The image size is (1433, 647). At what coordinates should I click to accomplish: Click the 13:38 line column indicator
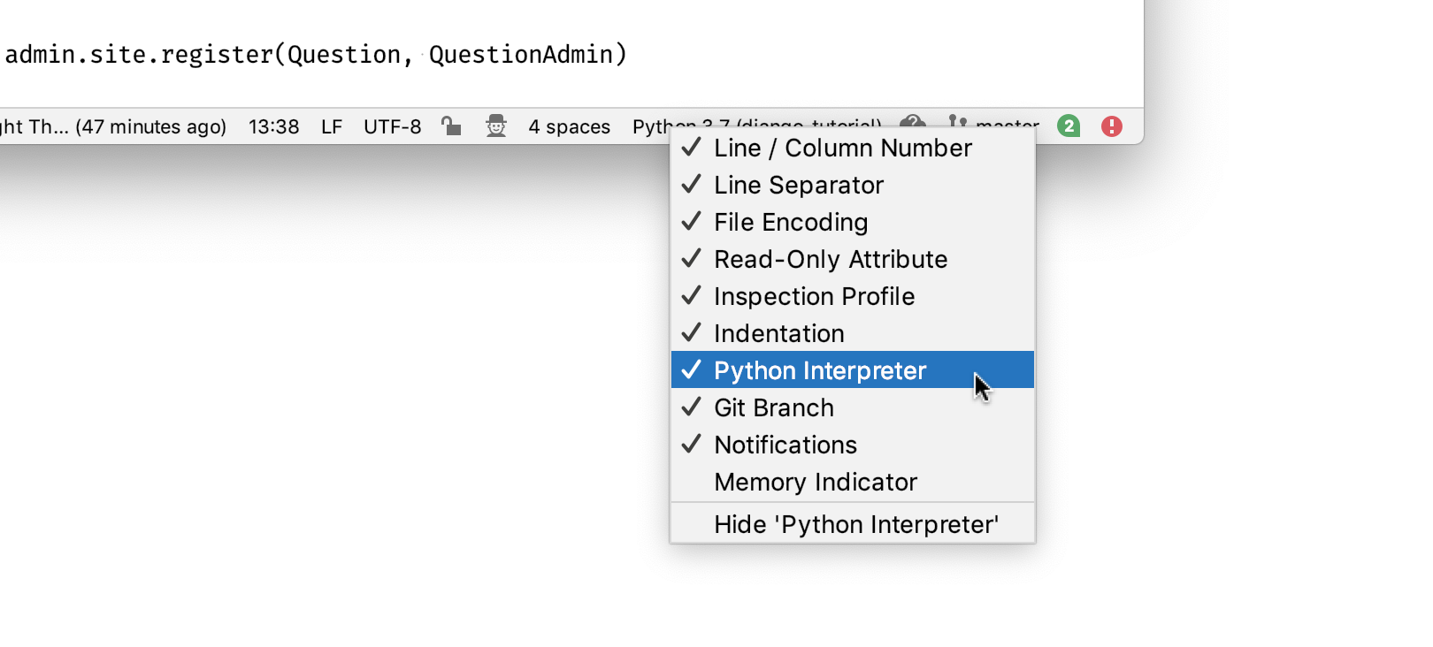coord(274,126)
